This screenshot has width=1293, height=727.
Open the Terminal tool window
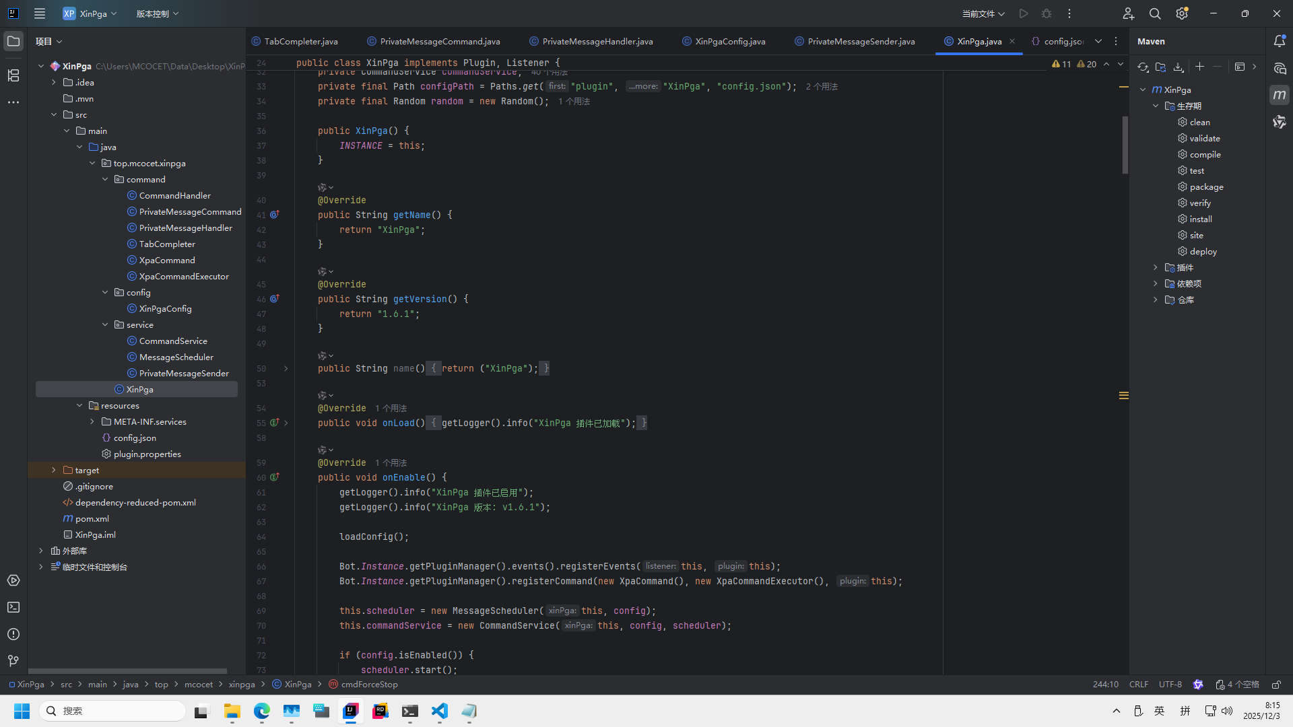(x=13, y=607)
